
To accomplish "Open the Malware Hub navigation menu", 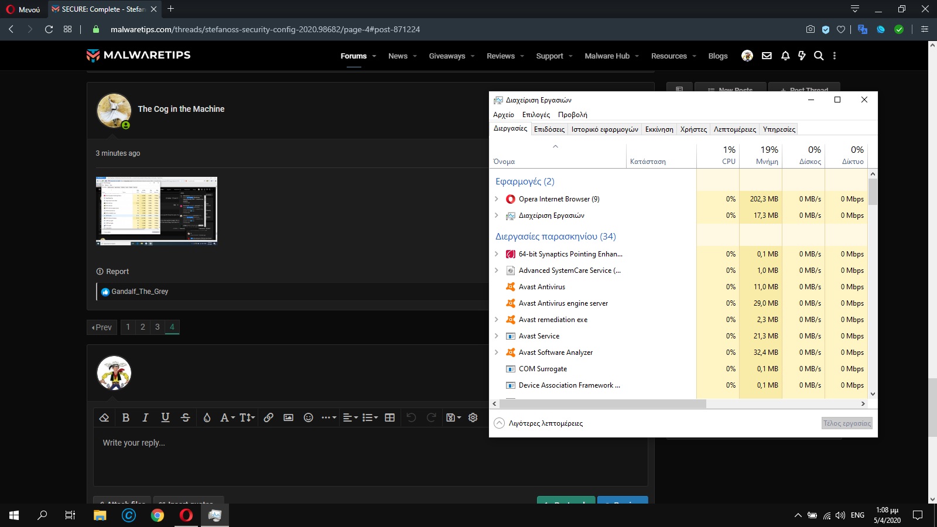I will (x=607, y=56).
